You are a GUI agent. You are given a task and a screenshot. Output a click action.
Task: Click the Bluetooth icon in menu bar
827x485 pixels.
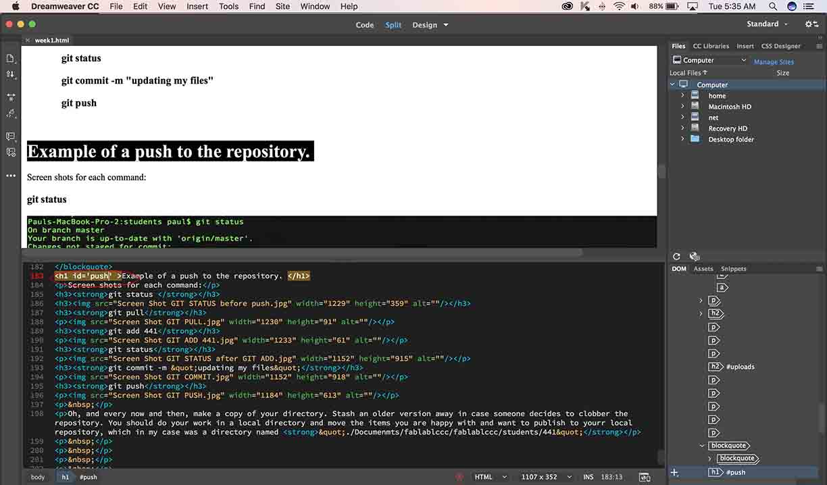coord(601,6)
